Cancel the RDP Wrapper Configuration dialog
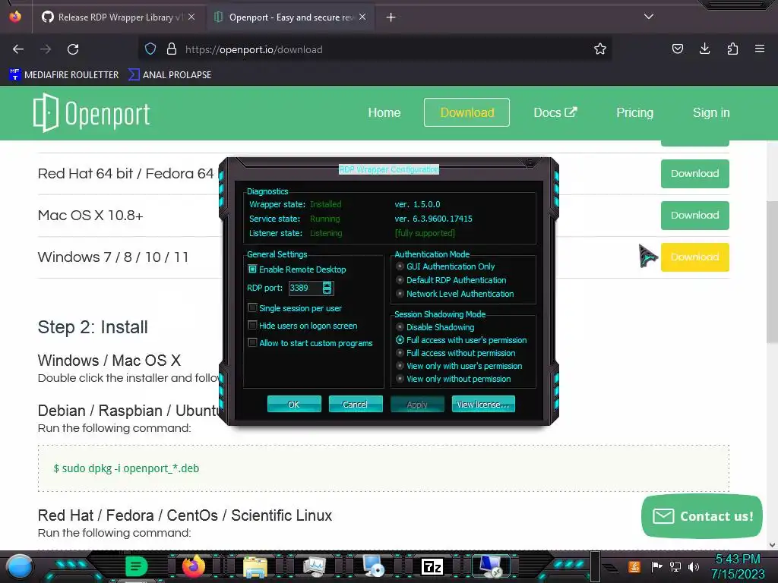 click(x=356, y=404)
